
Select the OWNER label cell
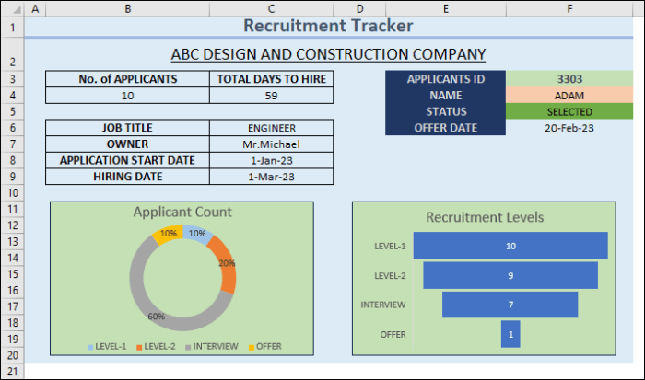coord(127,144)
